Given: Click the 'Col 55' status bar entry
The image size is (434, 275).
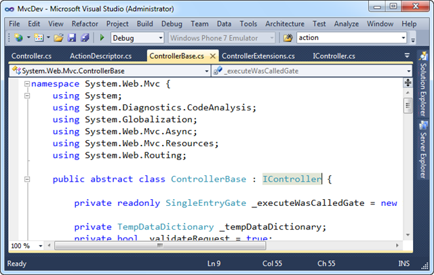Looking at the screenshot, I should [x=273, y=263].
